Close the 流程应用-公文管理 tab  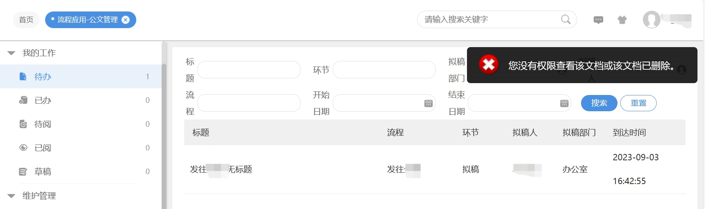126,20
